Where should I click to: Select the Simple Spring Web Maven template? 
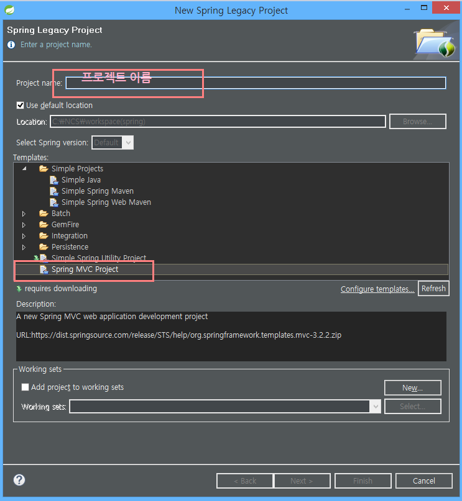tap(106, 202)
